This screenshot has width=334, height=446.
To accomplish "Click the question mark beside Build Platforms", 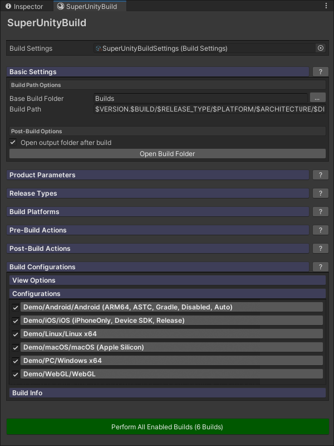I will coord(320,211).
